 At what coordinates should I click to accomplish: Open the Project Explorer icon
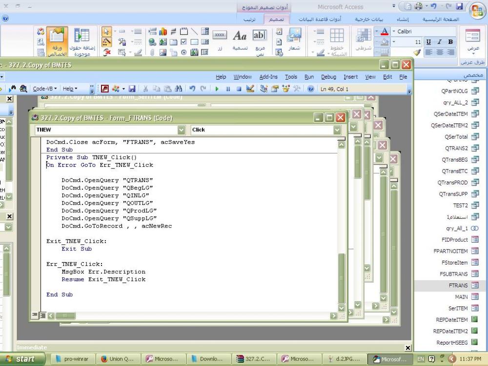264,89
